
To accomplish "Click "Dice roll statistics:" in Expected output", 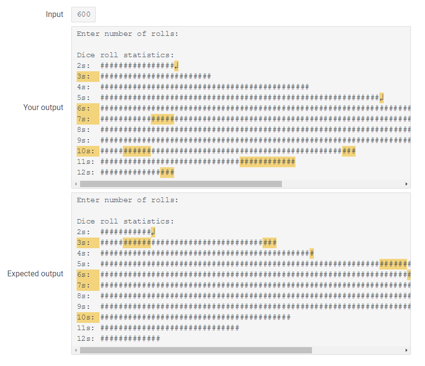I will click(x=125, y=222).
